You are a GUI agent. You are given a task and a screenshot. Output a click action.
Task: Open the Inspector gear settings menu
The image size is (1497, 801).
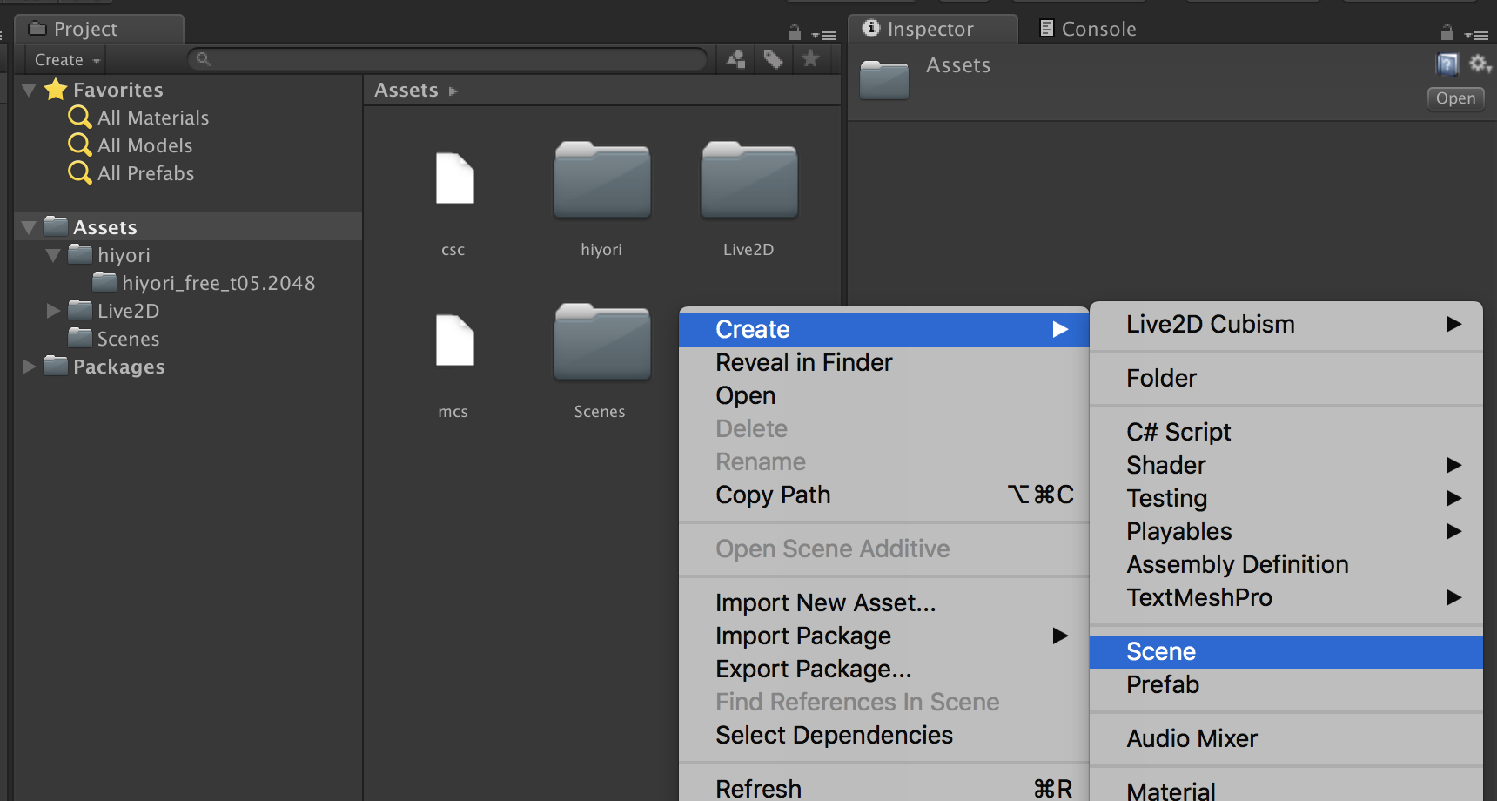pos(1479,64)
